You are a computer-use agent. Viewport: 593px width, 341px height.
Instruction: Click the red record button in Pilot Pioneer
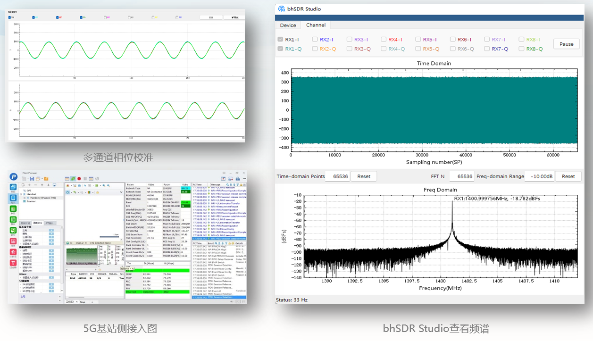coord(79,179)
